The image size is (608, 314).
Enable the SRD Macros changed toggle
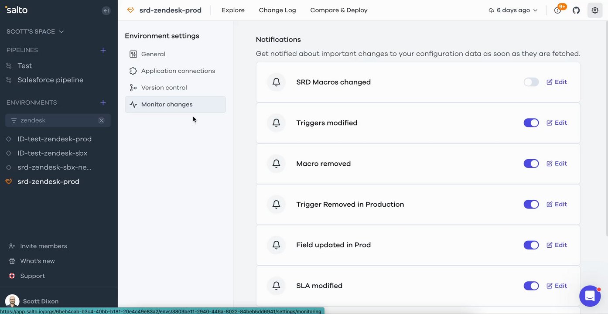(531, 82)
